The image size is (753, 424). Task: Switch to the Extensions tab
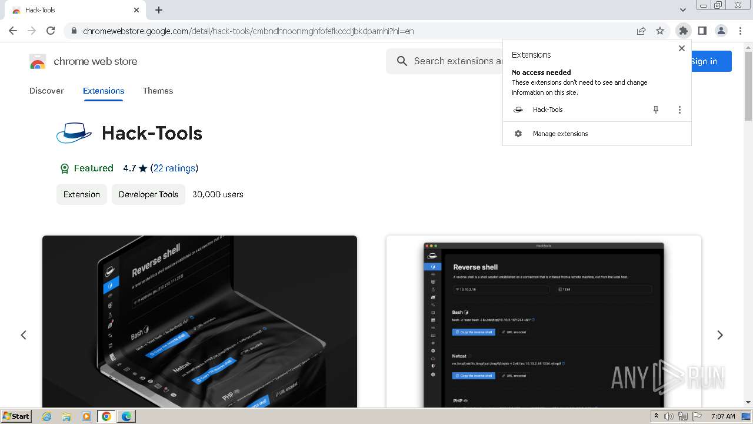coord(104,91)
